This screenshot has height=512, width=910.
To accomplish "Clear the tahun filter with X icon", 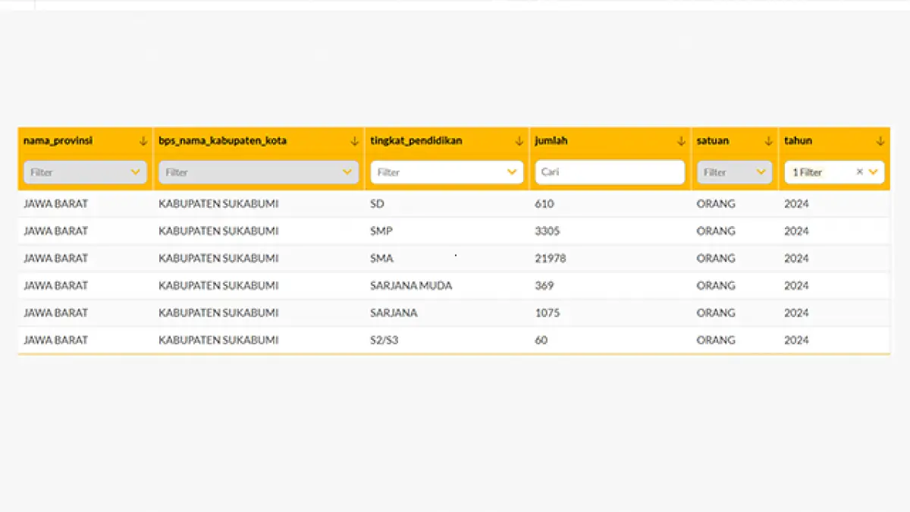I will click(859, 172).
